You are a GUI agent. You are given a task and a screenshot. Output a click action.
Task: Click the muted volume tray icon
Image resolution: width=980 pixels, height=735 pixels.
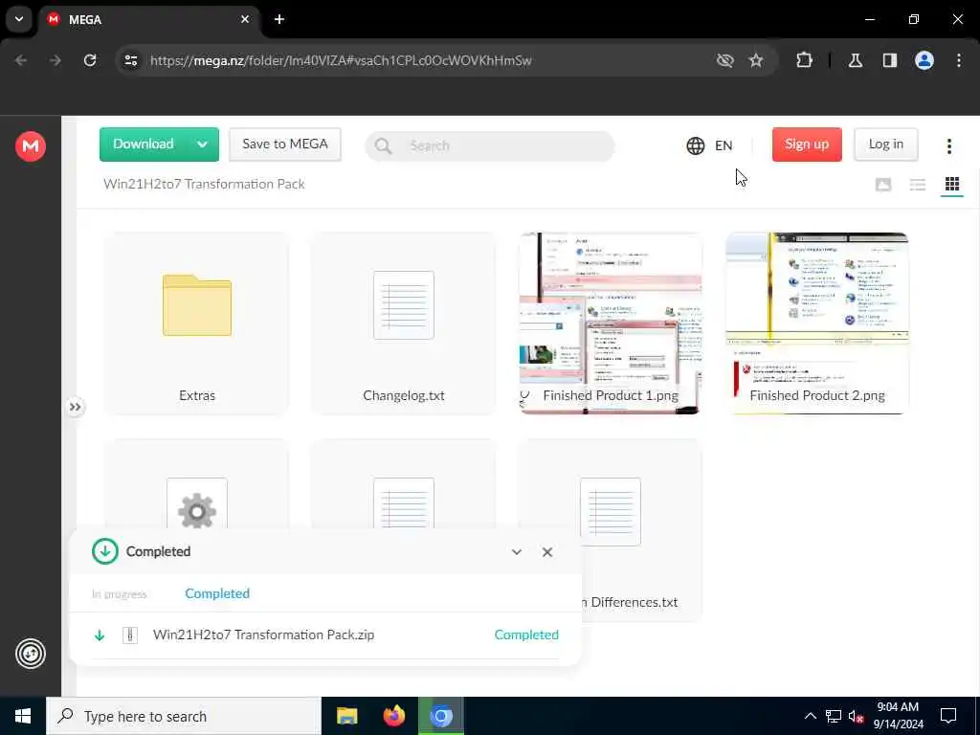[x=857, y=716]
